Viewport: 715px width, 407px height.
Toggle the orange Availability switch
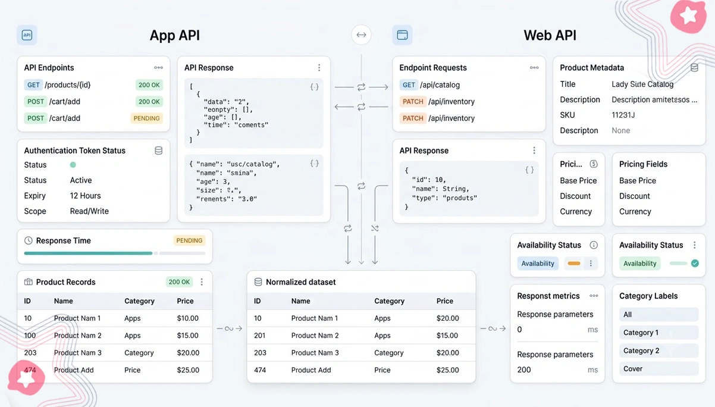pos(574,264)
